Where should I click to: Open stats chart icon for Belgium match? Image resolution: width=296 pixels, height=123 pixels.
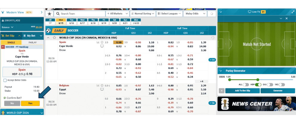tap(98, 85)
